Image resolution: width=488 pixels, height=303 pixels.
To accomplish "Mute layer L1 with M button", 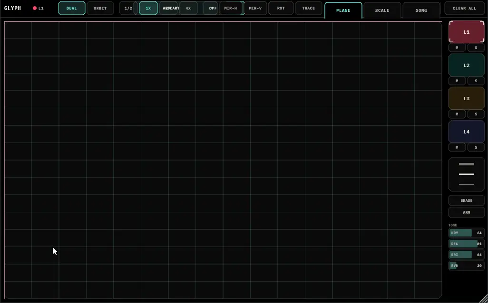I will (x=457, y=47).
